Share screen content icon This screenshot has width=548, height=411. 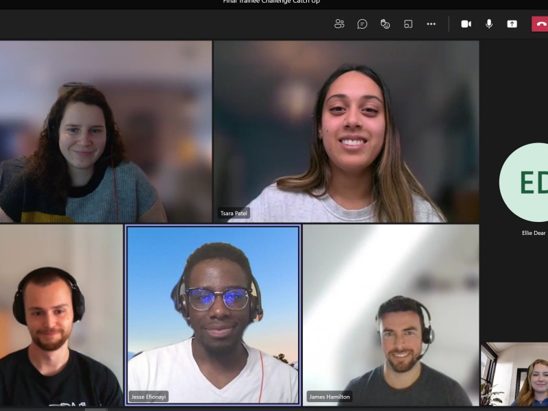click(x=512, y=24)
